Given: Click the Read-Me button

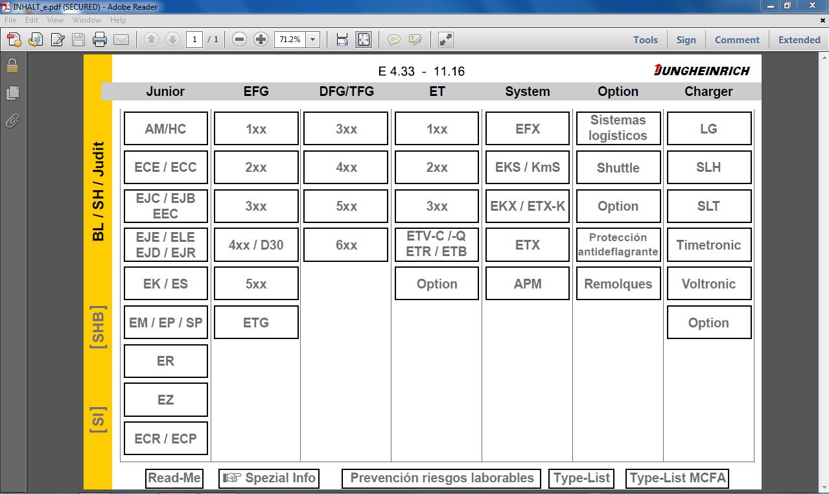Looking at the screenshot, I should pos(174,478).
